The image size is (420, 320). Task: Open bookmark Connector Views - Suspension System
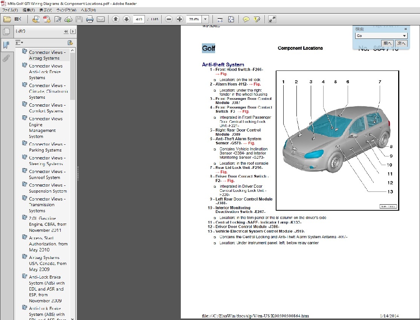coord(48,188)
